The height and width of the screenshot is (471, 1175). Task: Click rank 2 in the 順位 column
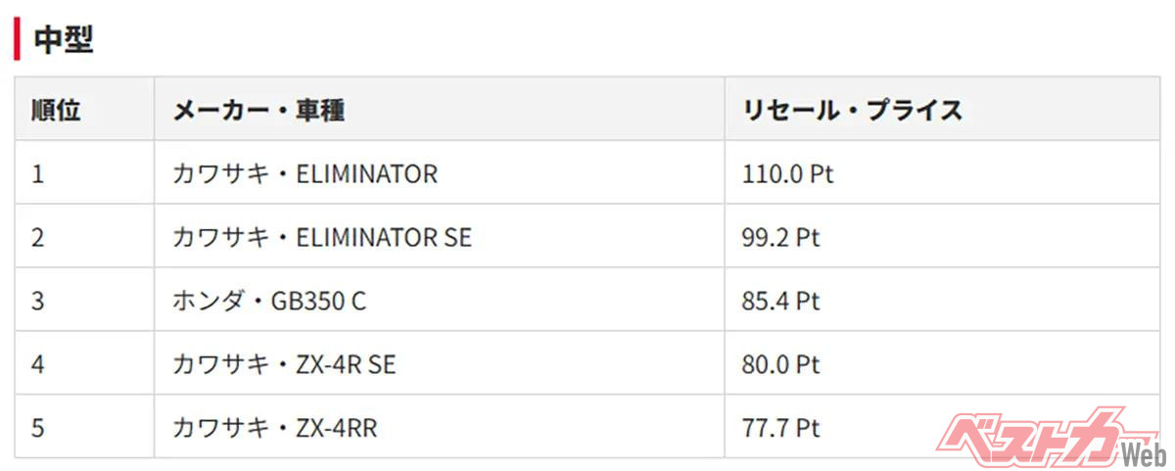(38, 238)
